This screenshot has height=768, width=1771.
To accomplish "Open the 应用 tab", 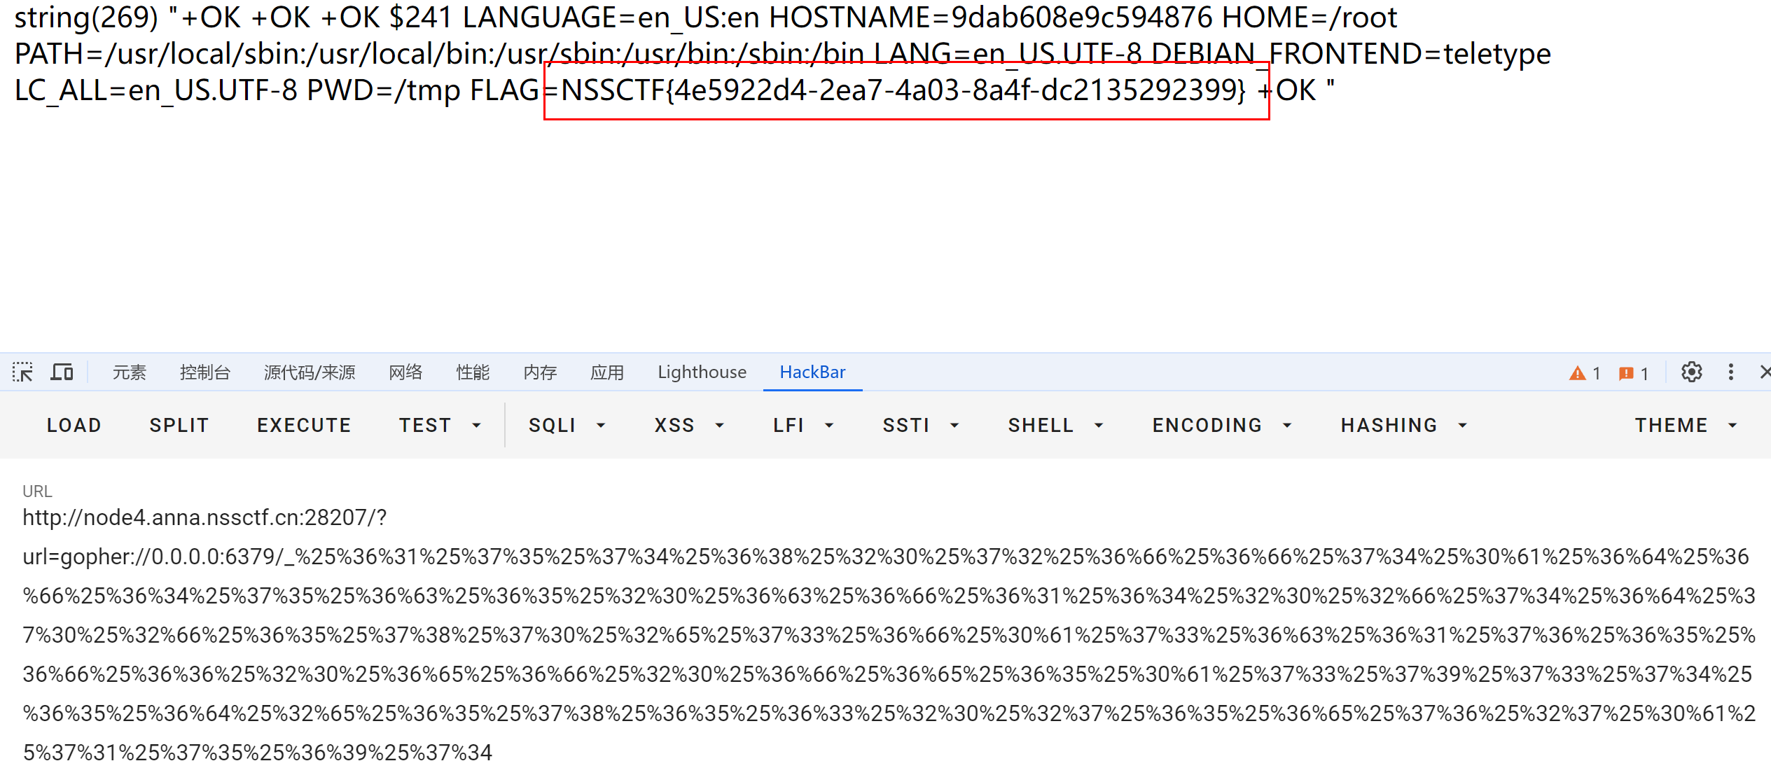I will pyautogui.click(x=607, y=372).
